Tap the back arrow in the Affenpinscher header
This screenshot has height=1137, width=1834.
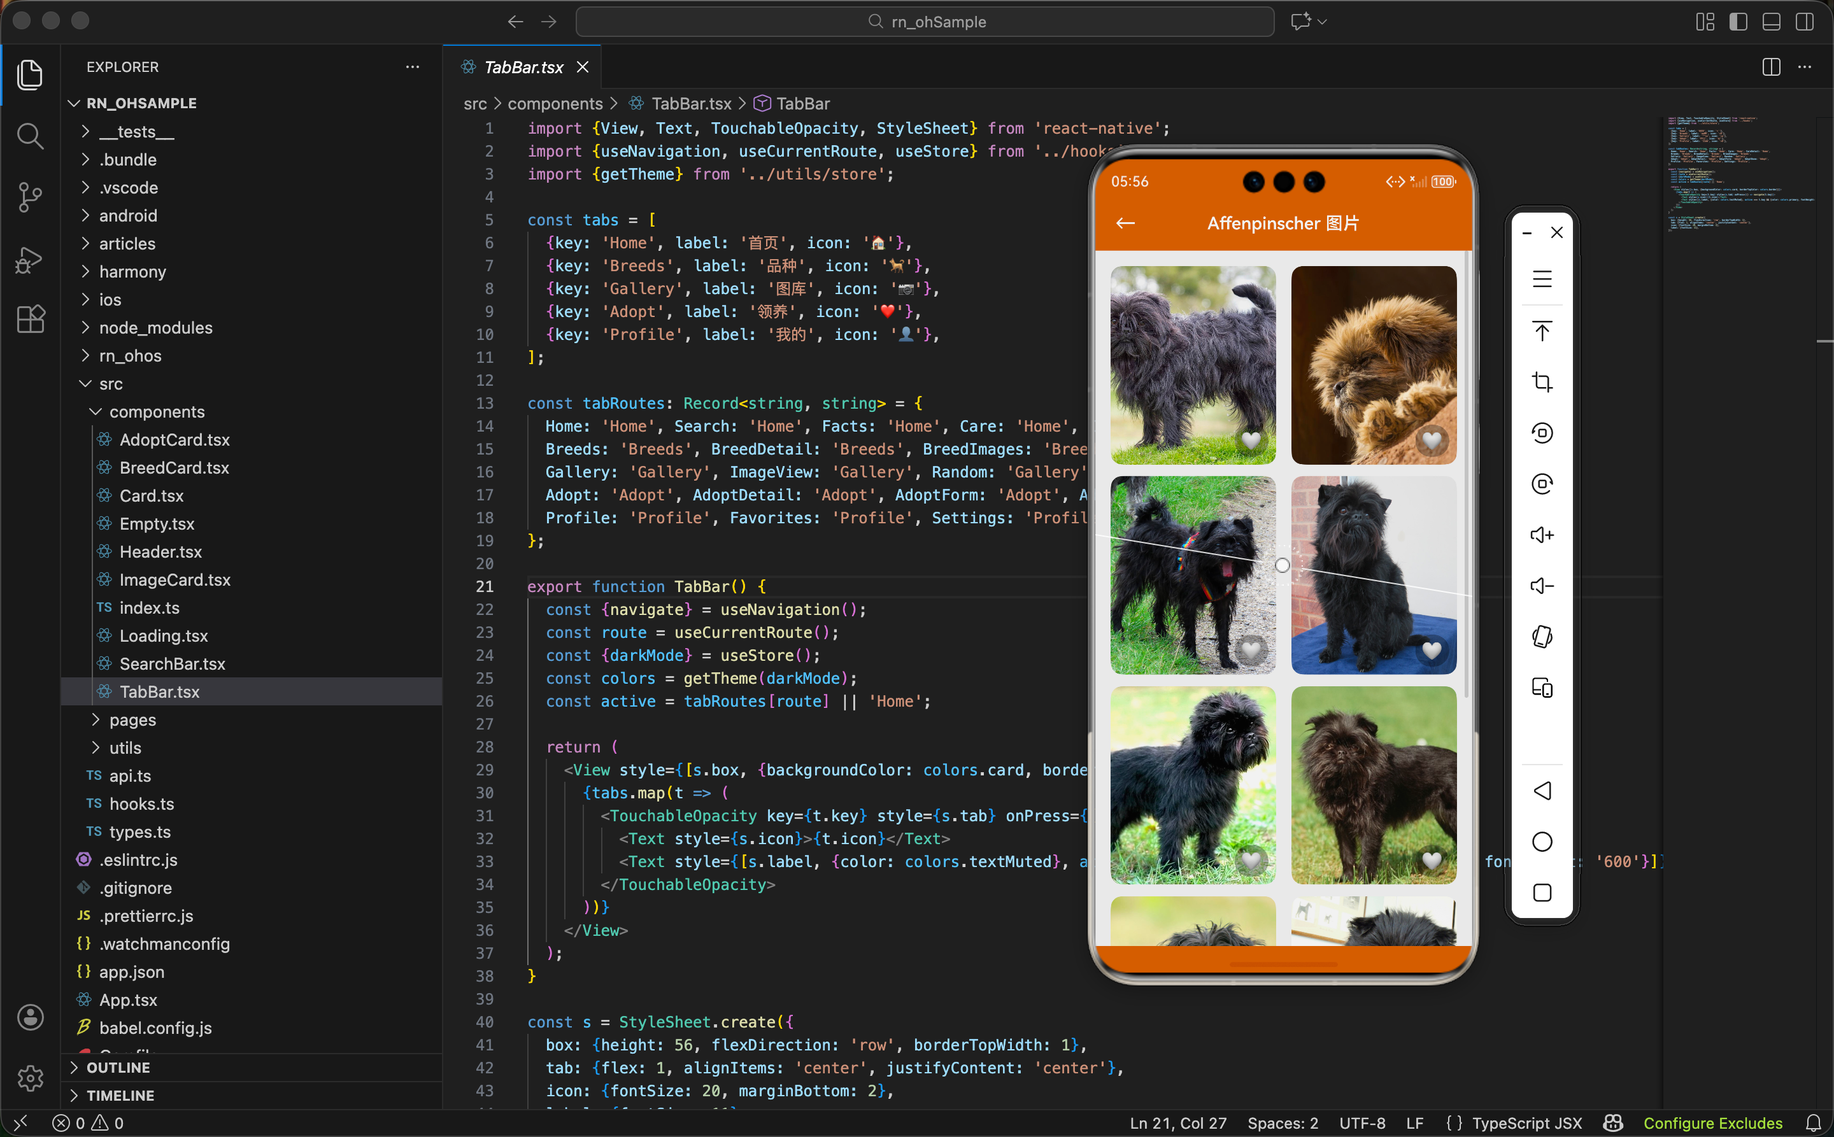click(x=1125, y=223)
